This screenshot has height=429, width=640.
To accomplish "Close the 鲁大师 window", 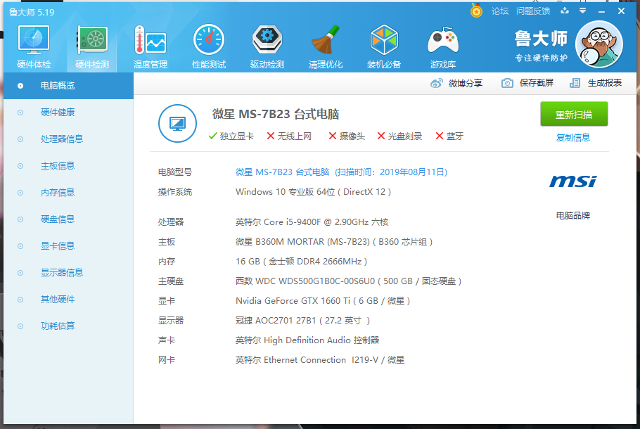I will coord(621,11).
